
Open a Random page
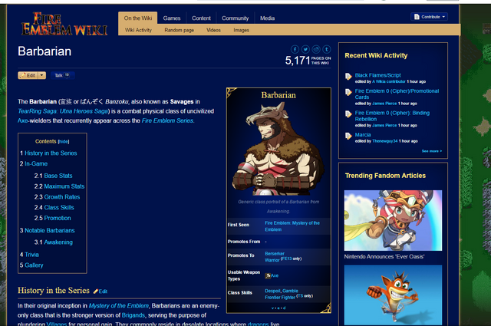(179, 30)
